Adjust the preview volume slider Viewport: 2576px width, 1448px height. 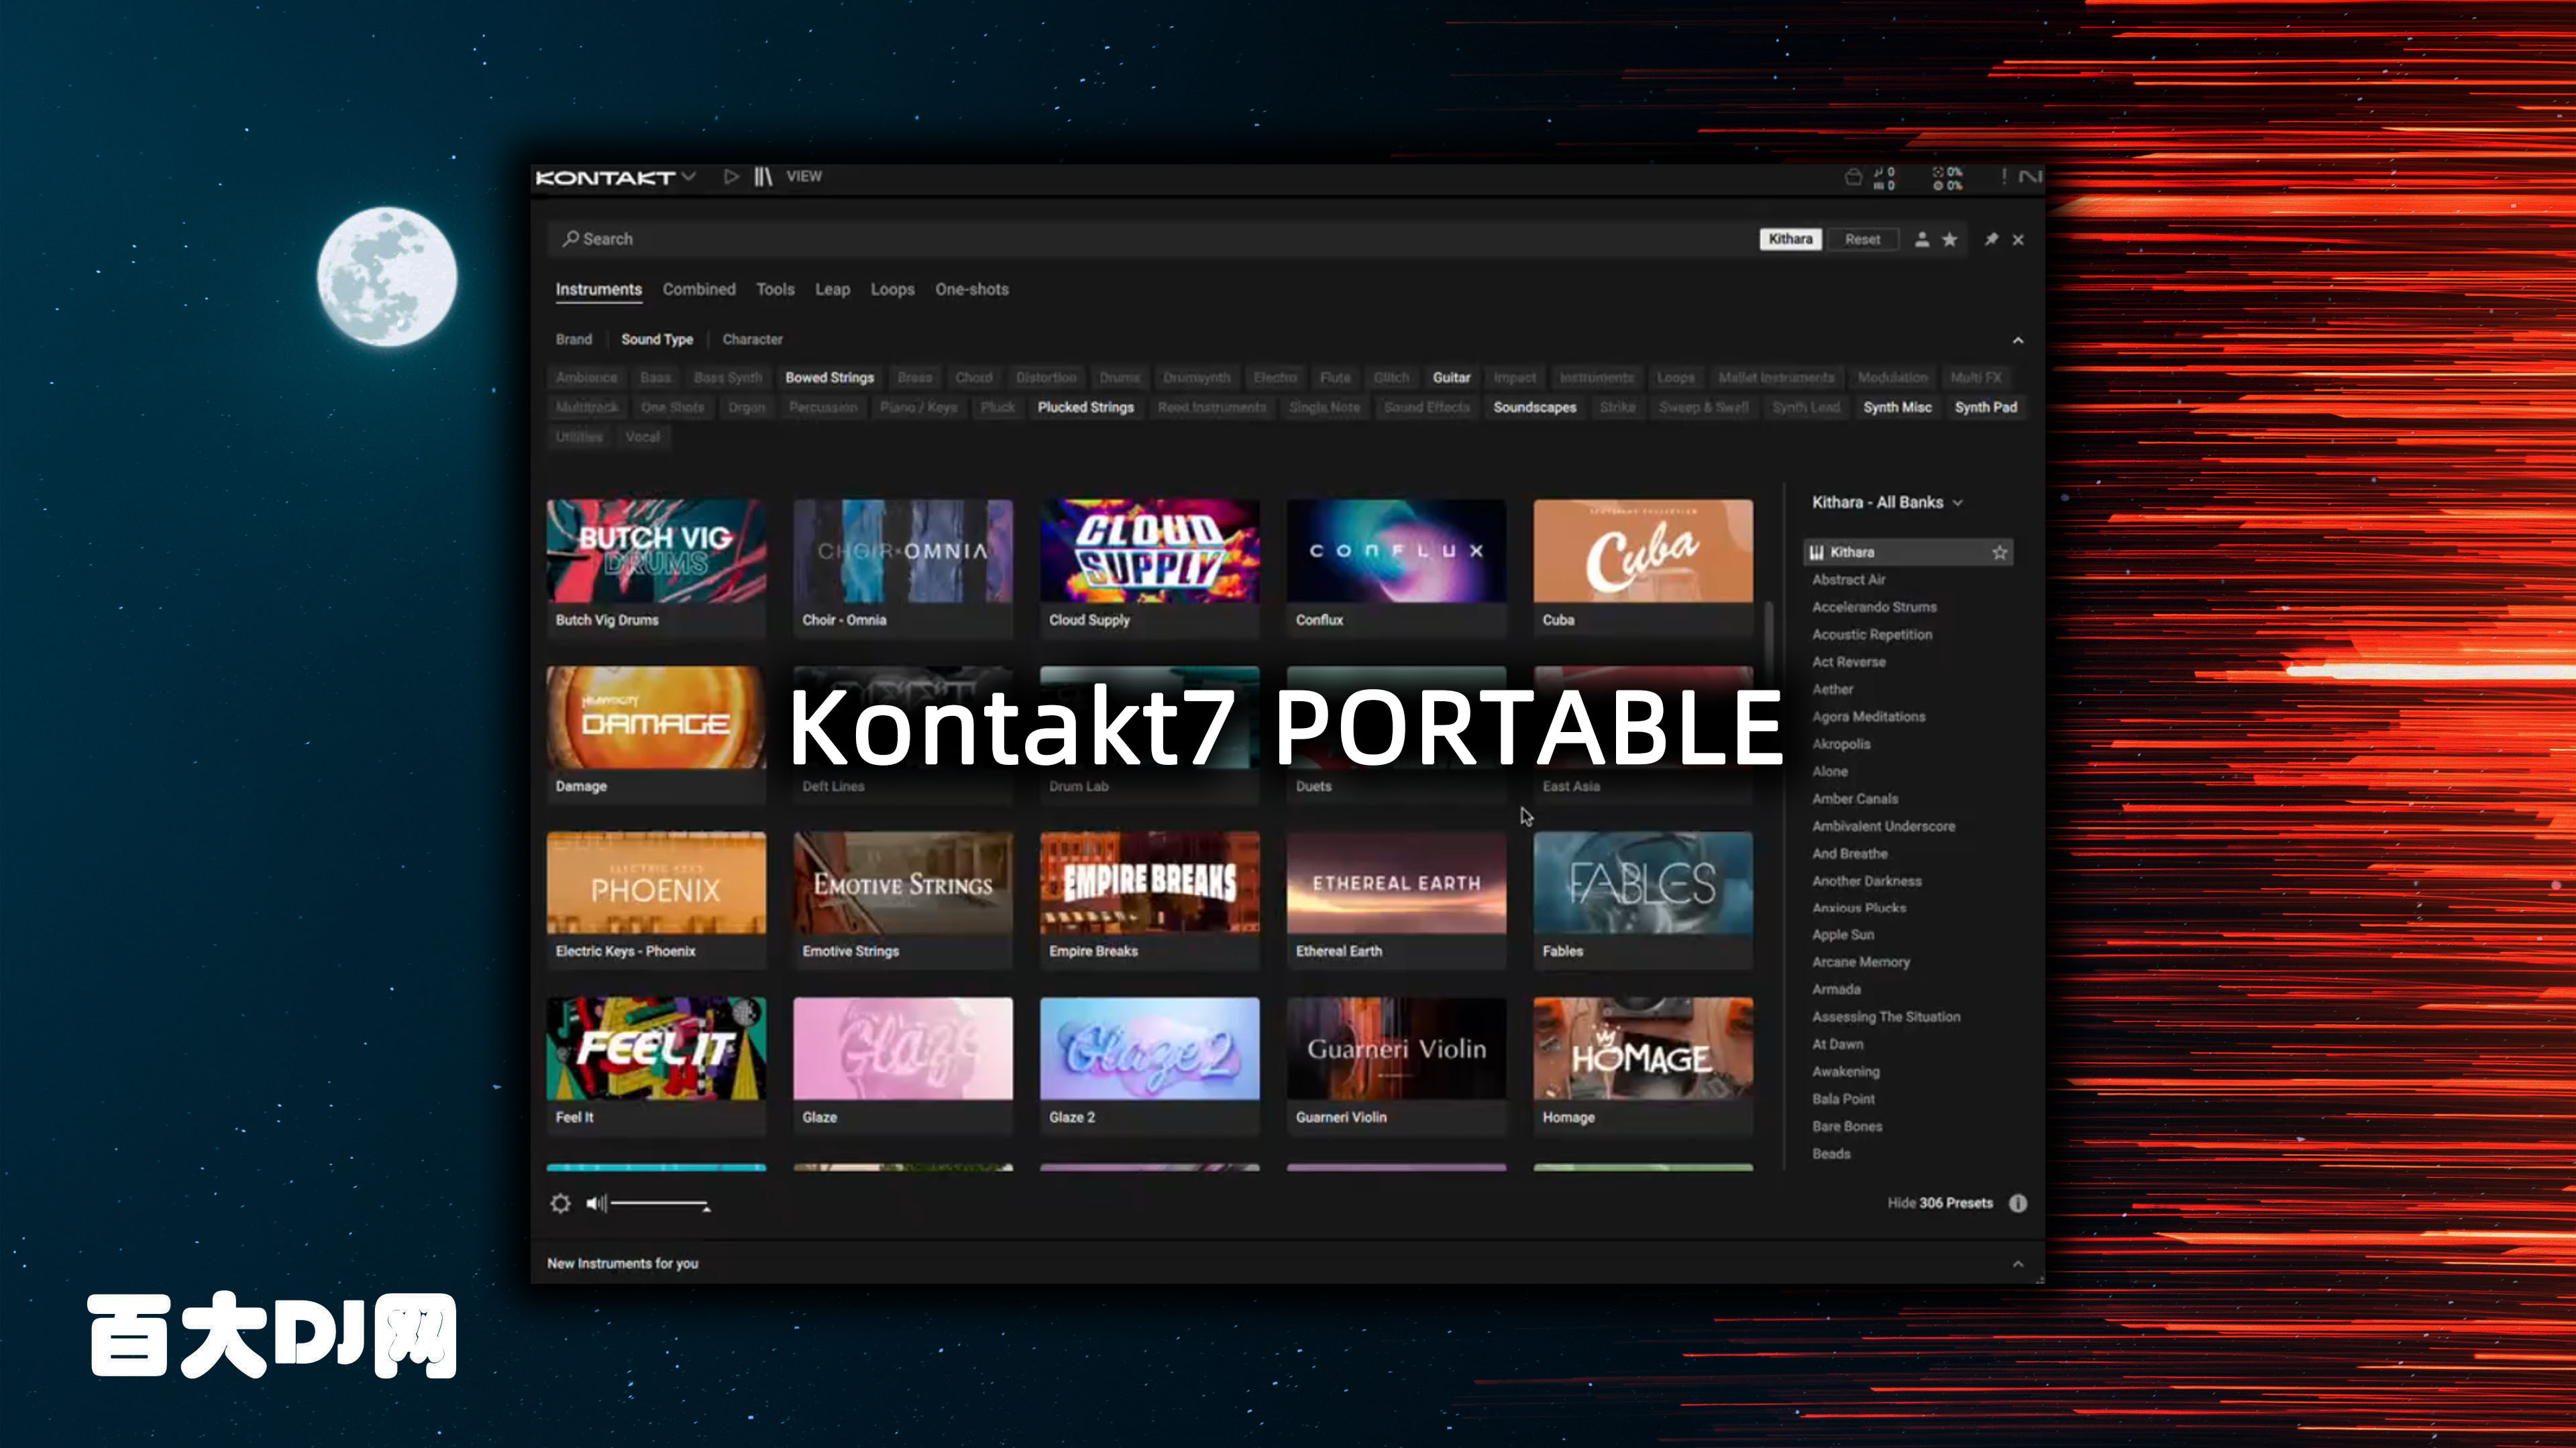pos(661,1204)
